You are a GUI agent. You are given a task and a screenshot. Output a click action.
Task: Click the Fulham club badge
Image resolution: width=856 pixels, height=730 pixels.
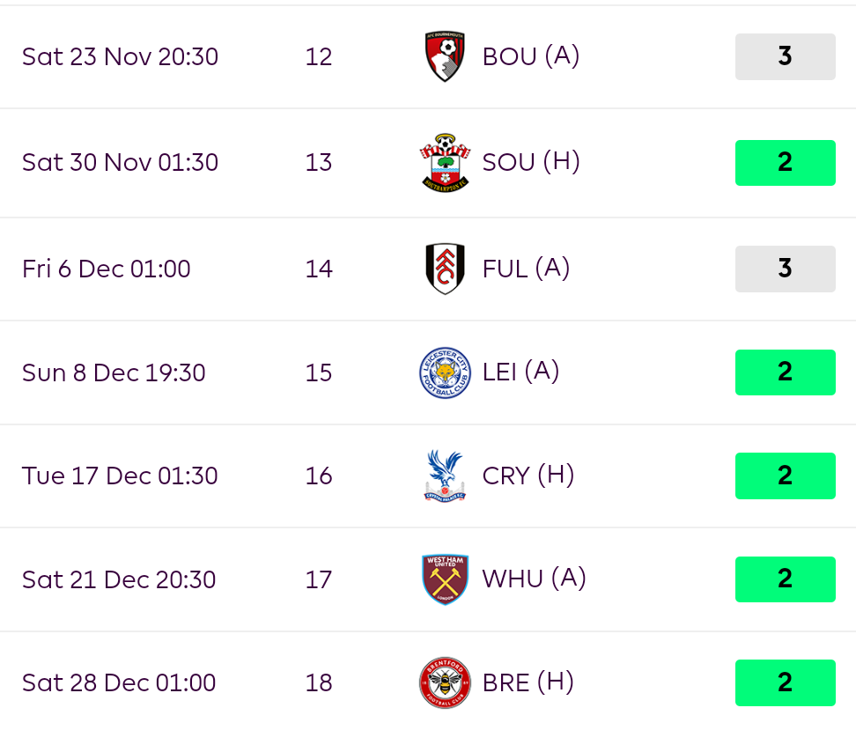click(x=445, y=269)
